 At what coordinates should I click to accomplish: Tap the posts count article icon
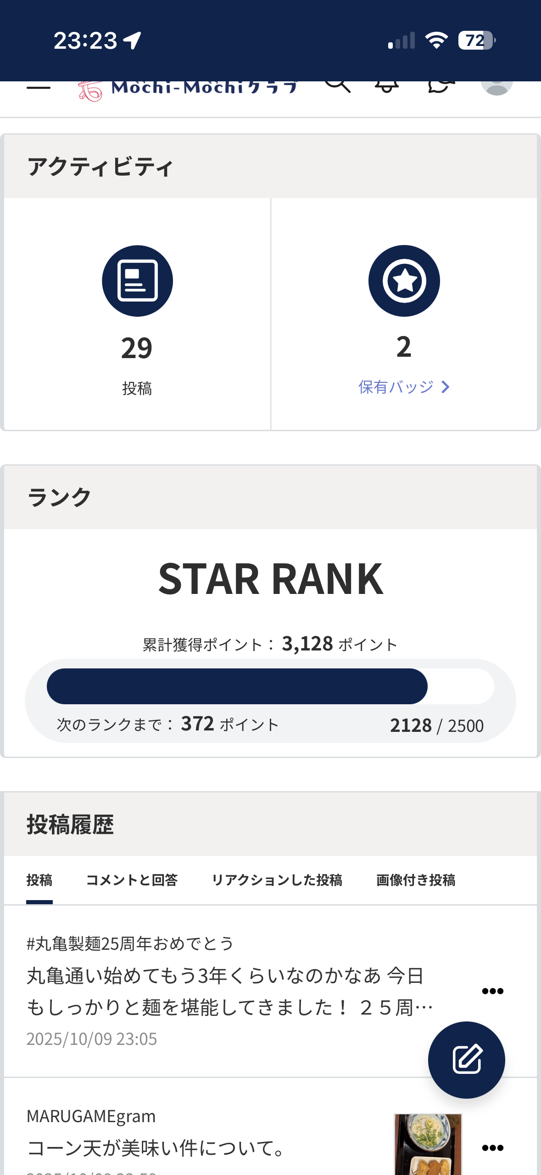(x=137, y=281)
